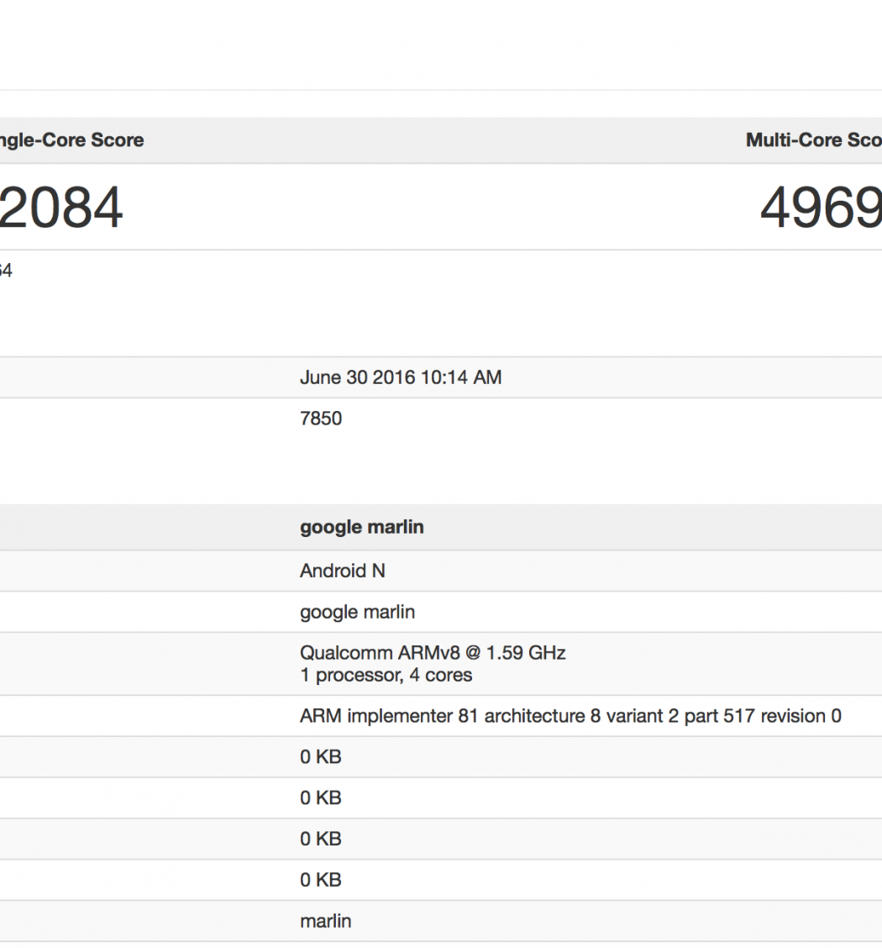
Task: Select the Android N operating system value
Action: 342,571
